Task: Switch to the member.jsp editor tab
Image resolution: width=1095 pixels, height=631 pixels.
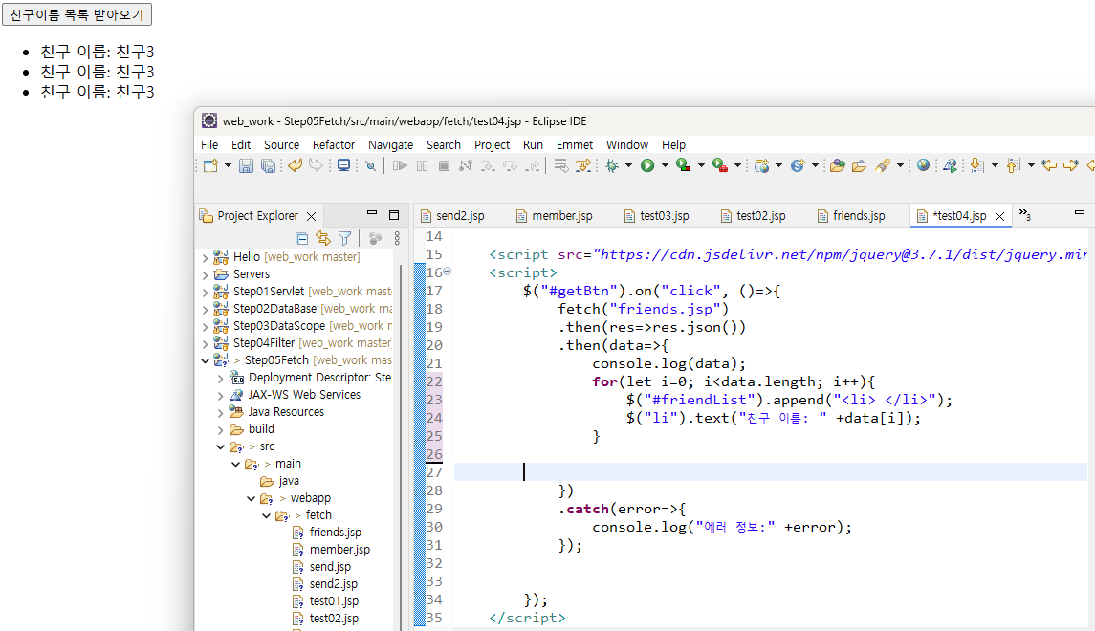Action: tap(554, 216)
